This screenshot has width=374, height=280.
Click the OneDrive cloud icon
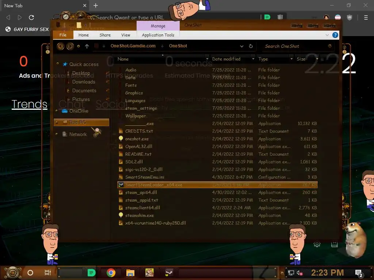[65, 111]
